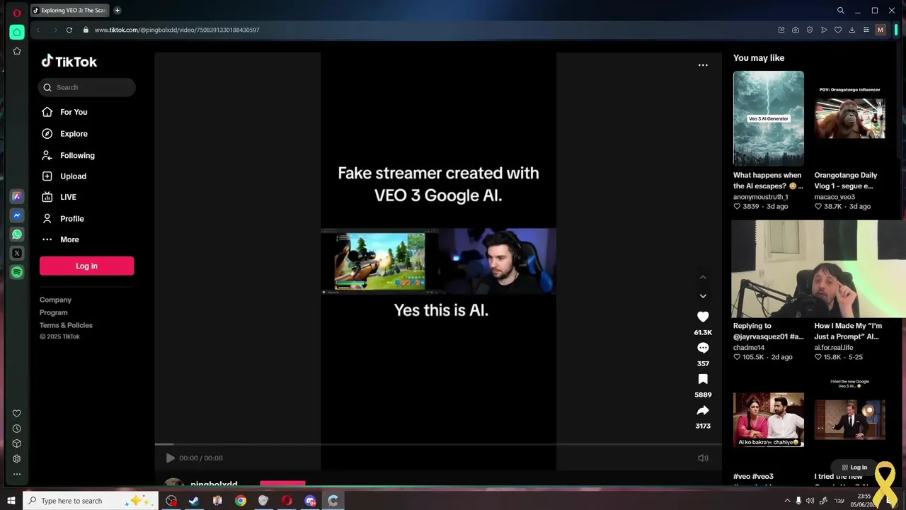Open Opera My Flow send icon

coord(824,30)
